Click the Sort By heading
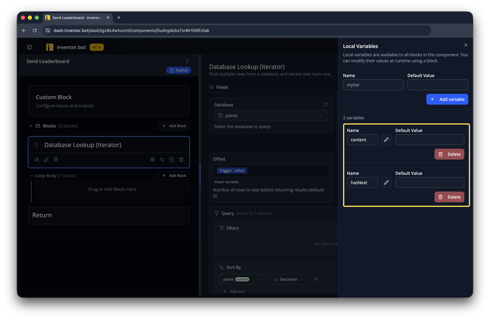Screen dimensions: 490x320 coord(234,267)
